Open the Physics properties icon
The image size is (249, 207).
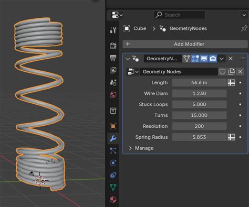tap(113, 163)
